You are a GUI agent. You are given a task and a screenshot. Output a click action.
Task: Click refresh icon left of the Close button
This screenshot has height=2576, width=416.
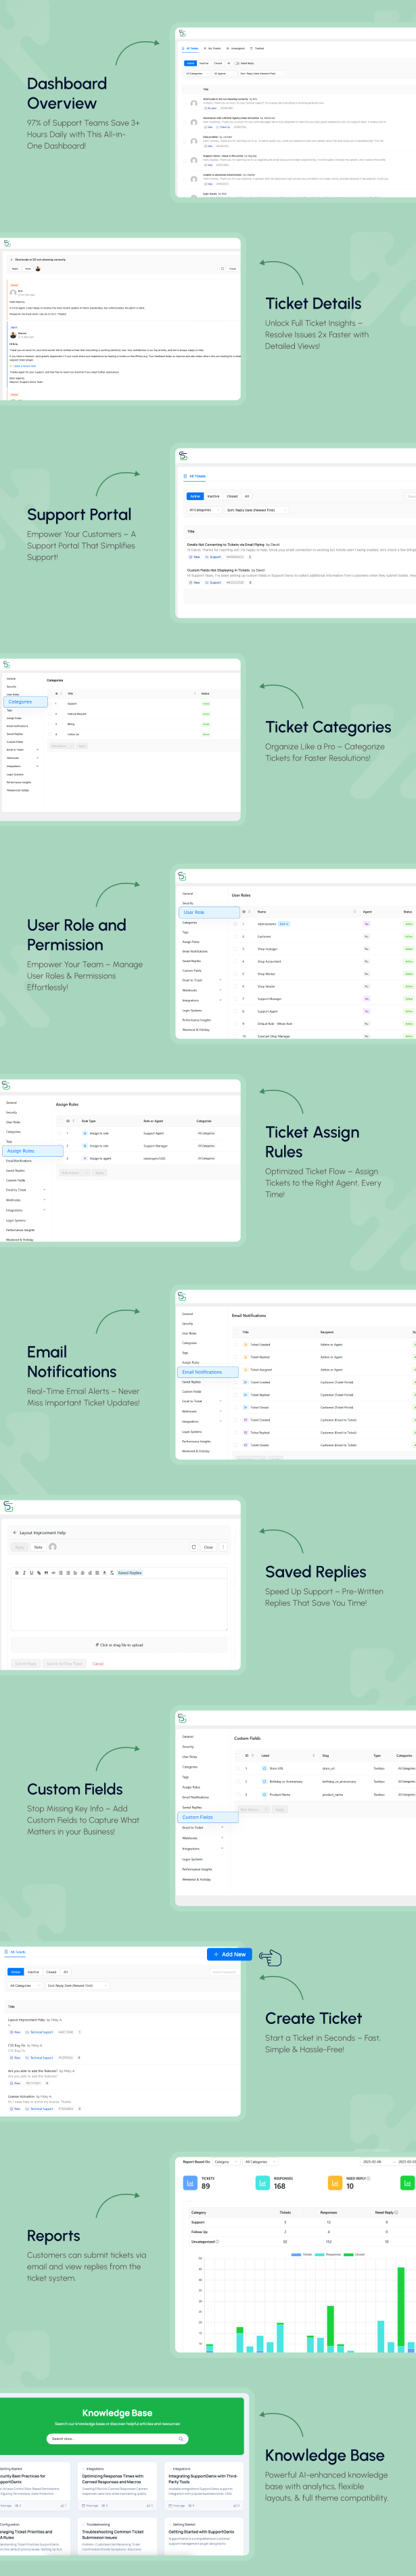coord(194,1547)
